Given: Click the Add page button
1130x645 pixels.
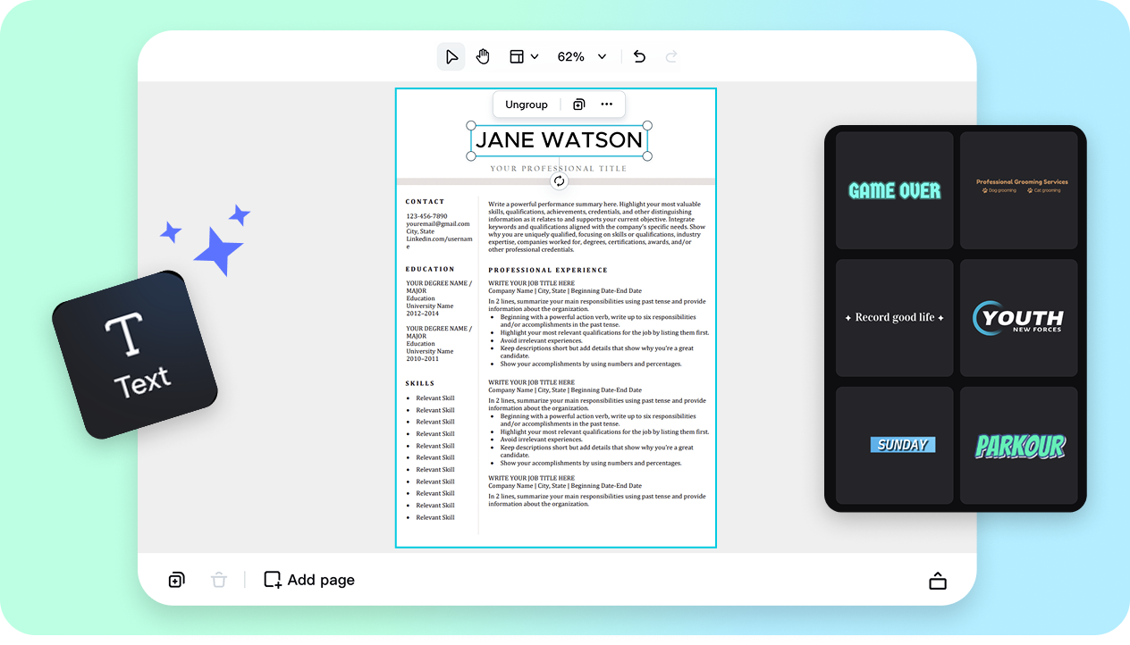Looking at the screenshot, I should 308,580.
